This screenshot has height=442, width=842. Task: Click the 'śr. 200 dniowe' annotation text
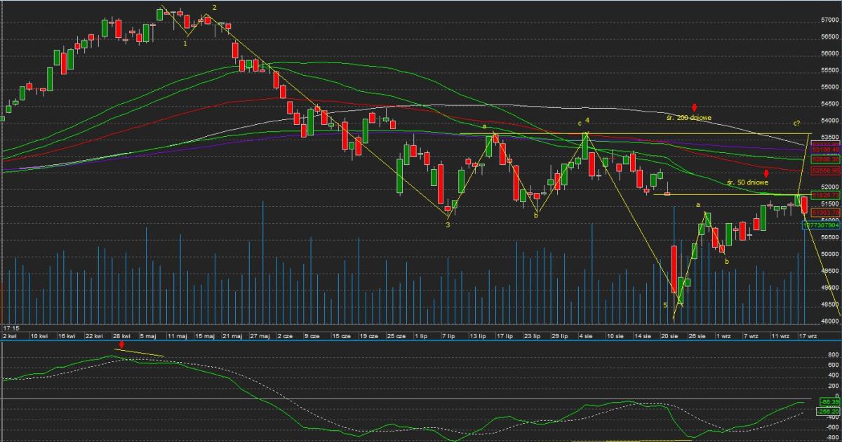(x=688, y=118)
